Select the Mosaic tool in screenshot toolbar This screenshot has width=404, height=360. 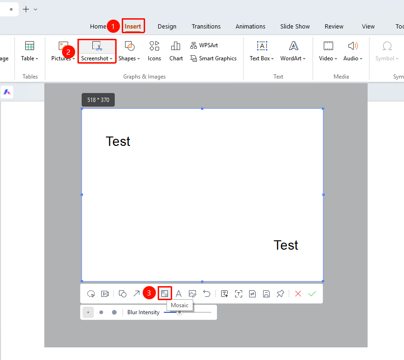165,294
